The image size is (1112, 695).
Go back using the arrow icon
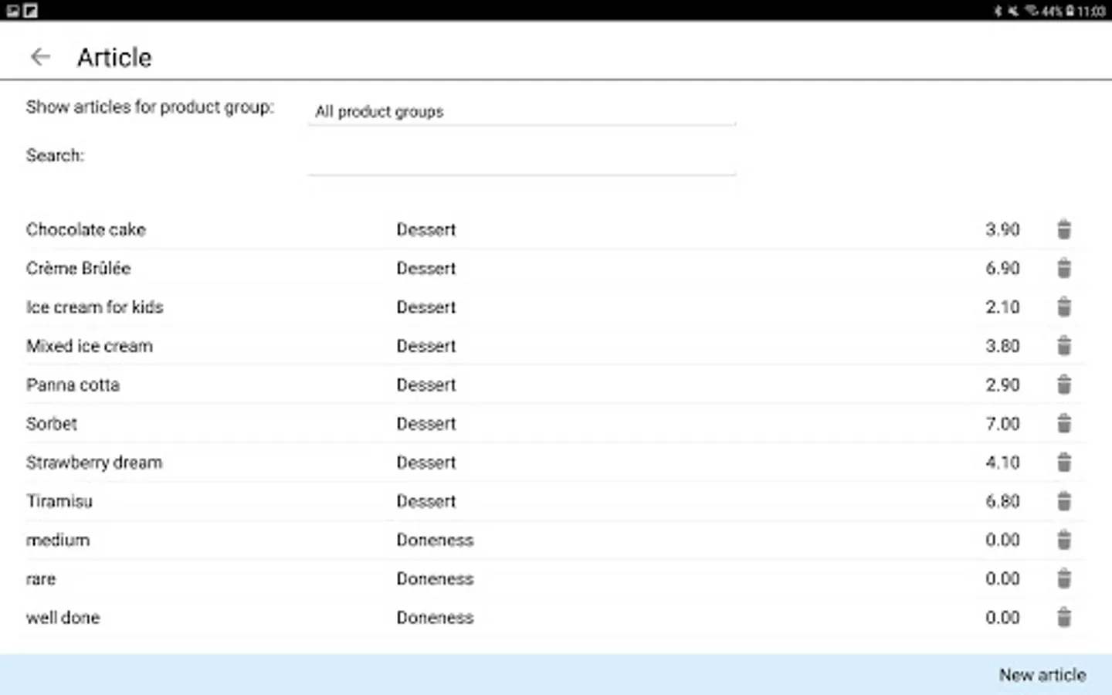(x=40, y=57)
